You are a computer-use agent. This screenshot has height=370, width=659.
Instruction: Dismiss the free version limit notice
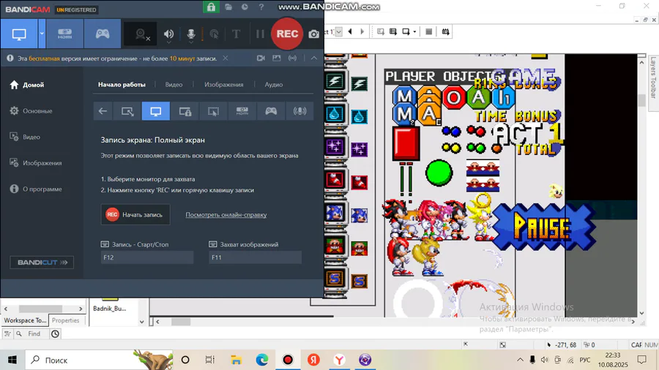pyautogui.click(x=226, y=58)
